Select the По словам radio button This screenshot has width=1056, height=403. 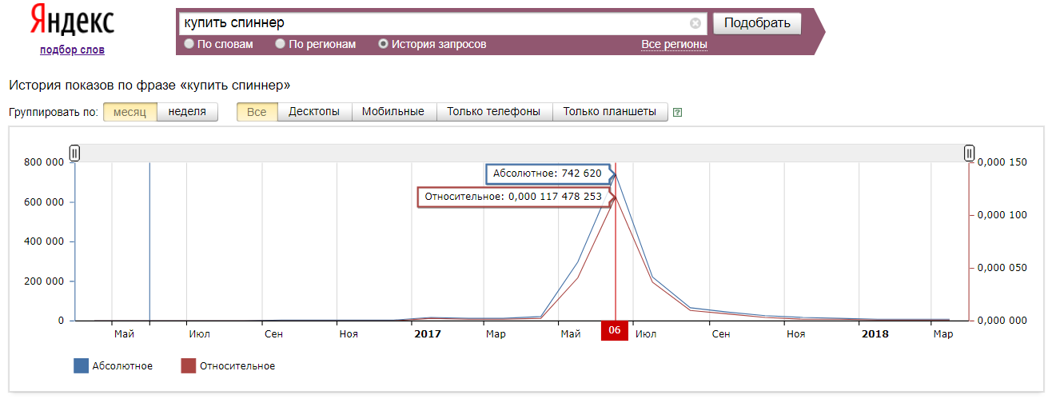[189, 44]
